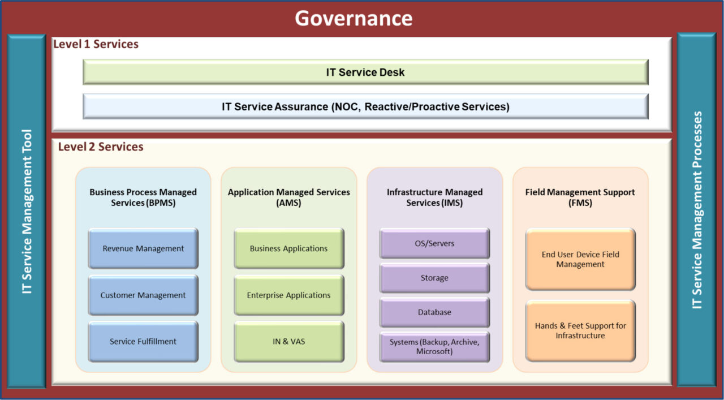Switch to the Level 1 Services section
Viewport: 724px width, 400px height.
click(95, 44)
